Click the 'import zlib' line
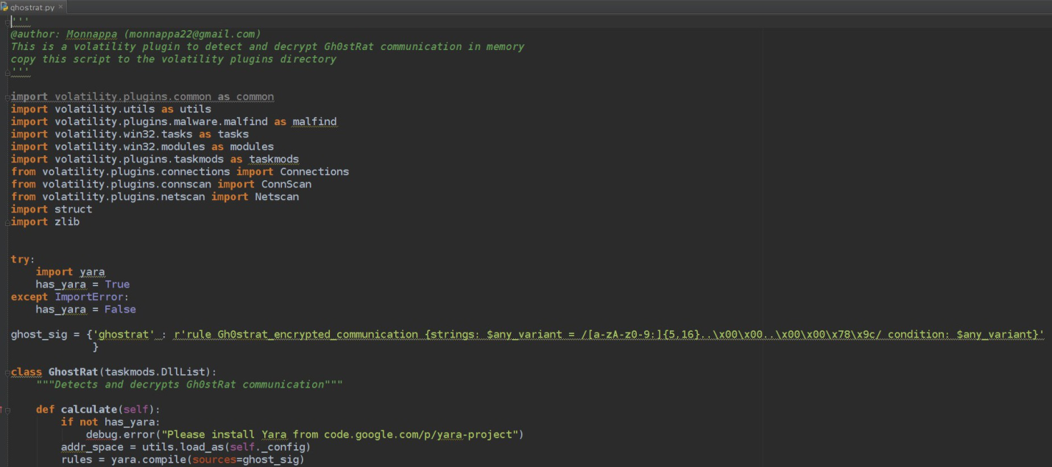1052x467 pixels. click(x=45, y=222)
